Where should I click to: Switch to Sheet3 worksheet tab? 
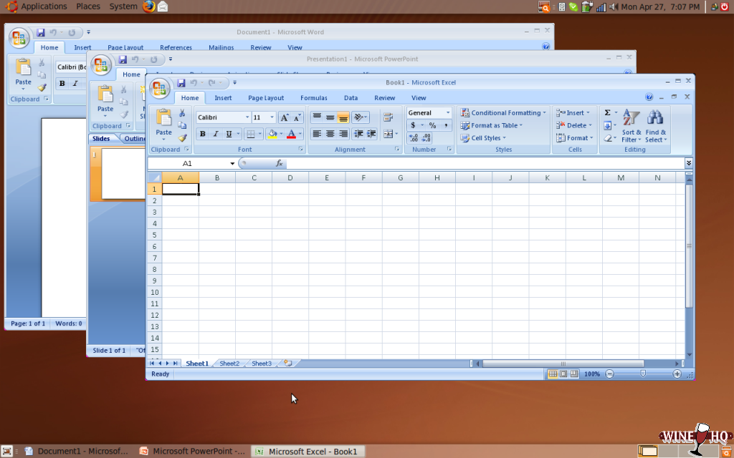click(x=262, y=363)
